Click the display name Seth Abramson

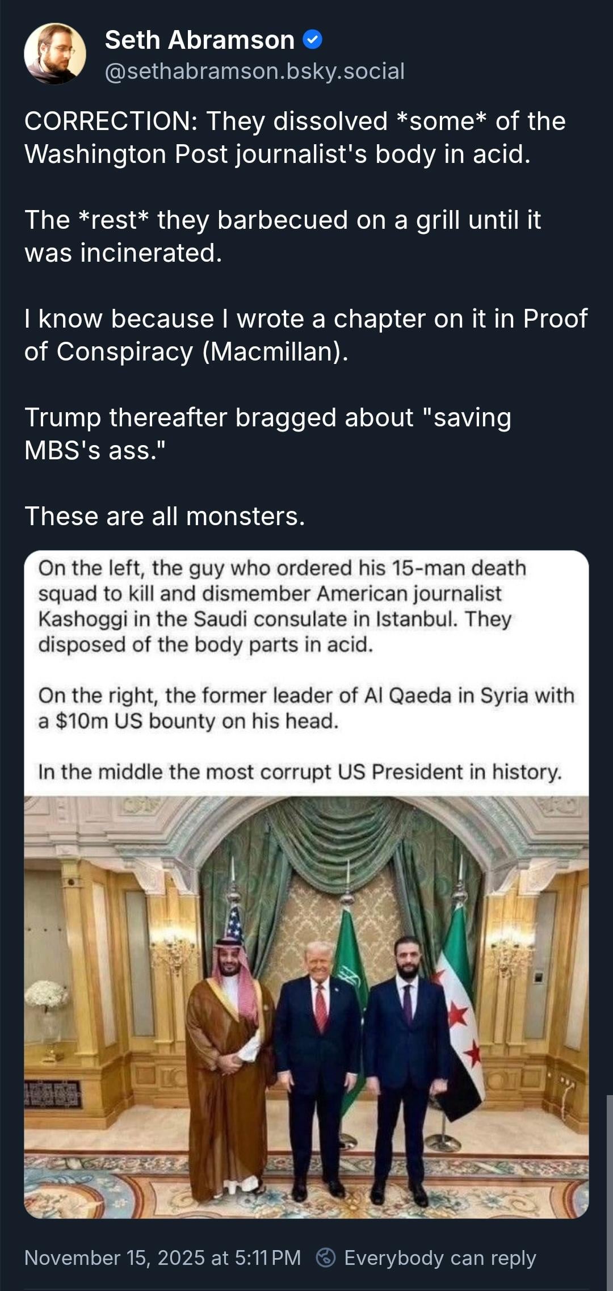tap(199, 40)
